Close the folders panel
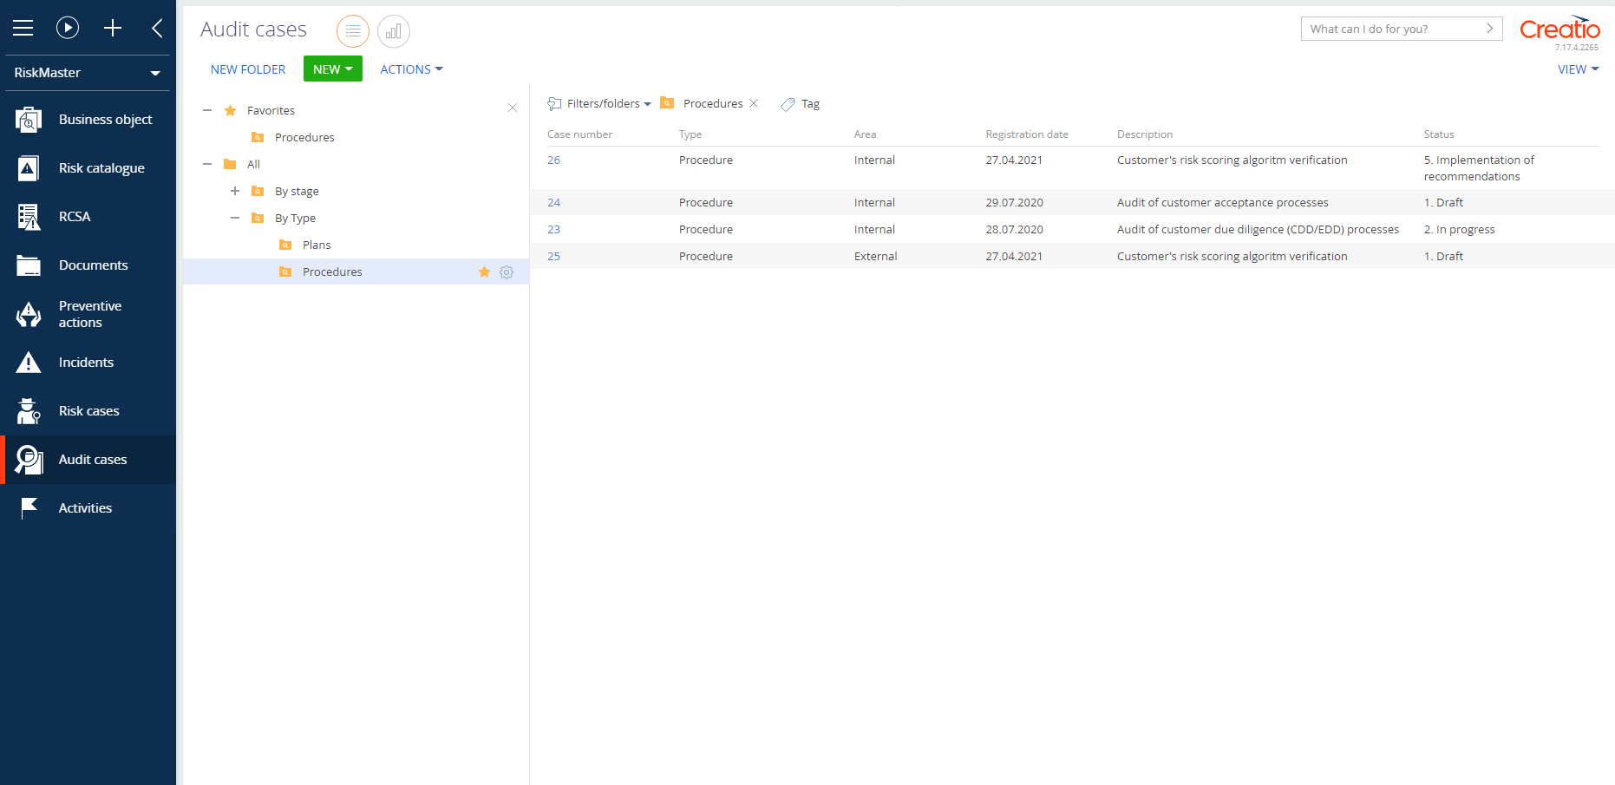 (x=513, y=108)
